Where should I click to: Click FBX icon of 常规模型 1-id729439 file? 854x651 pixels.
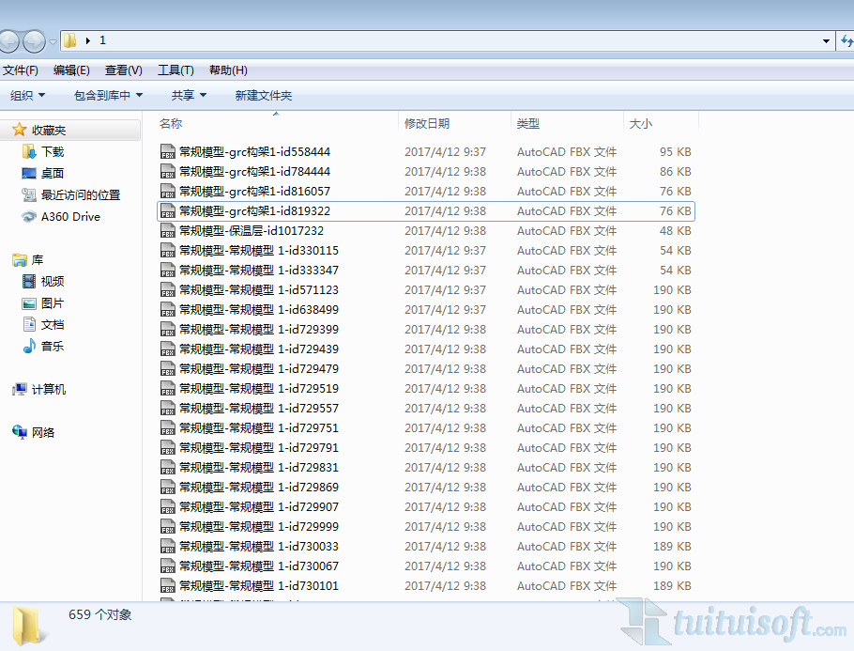[168, 349]
